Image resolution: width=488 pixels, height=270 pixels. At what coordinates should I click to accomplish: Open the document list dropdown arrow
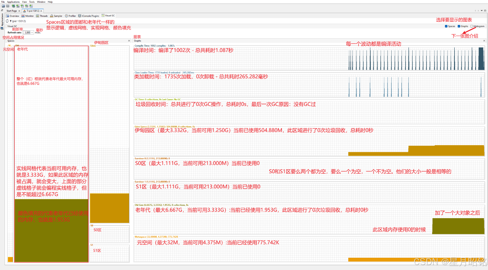(x=481, y=11)
